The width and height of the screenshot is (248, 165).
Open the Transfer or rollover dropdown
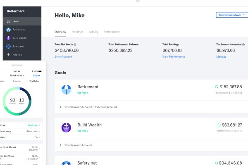click(231, 15)
